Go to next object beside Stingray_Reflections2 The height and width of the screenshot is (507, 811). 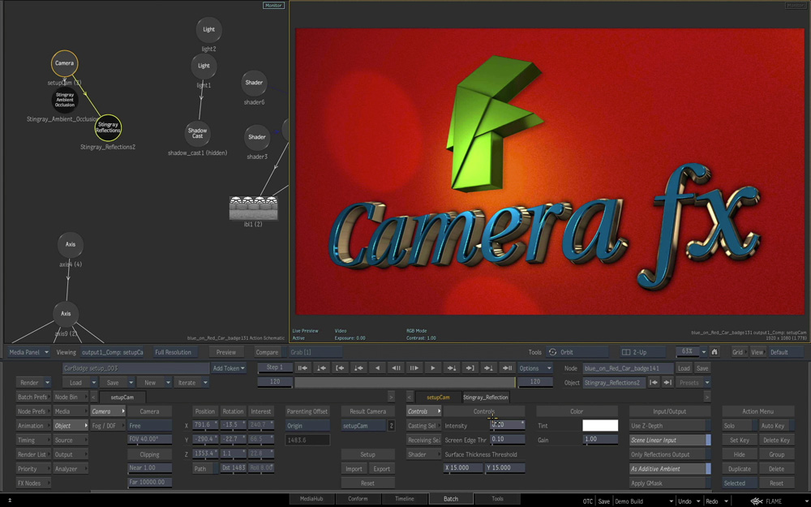tap(667, 383)
